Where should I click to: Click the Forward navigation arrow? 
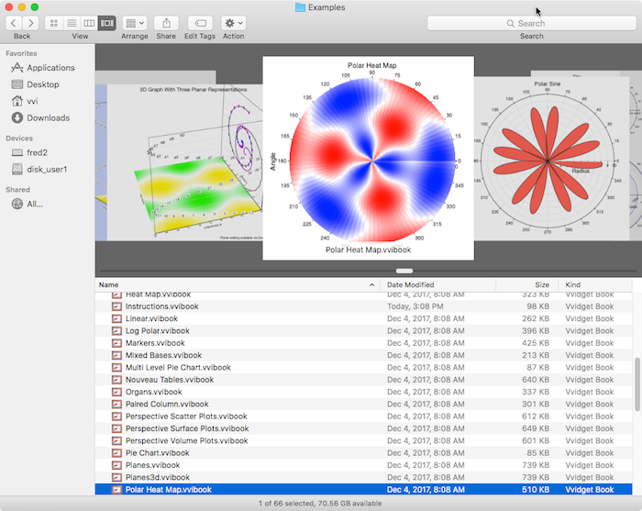coord(30,23)
